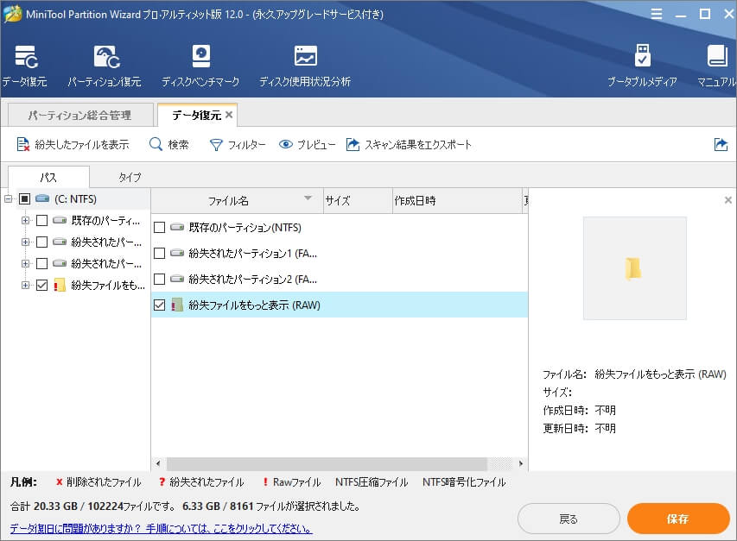Sort by the 作成日時 column header
Image resolution: width=737 pixels, height=541 pixels.
pos(457,201)
